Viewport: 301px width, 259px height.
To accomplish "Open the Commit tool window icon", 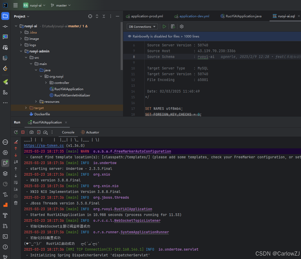I will tap(5, 26).
